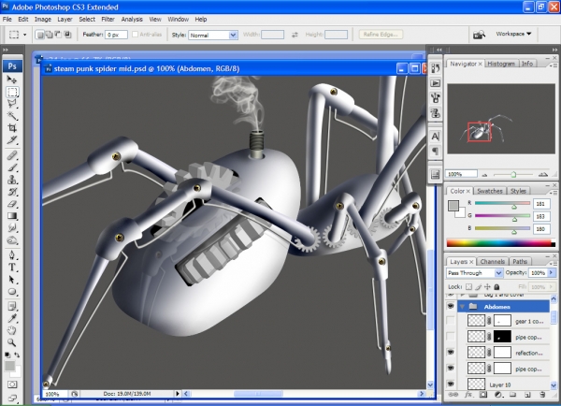Screen dimensions: 561x406
Task: Open the Opacity slider arrow
Action: [552, 273]
